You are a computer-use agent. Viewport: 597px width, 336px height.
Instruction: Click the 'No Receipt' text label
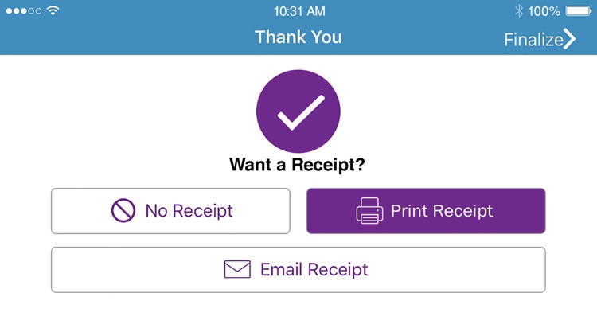tap(189, 211)
